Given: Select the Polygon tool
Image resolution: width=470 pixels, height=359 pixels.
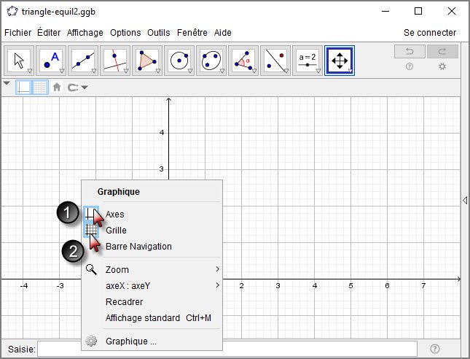Looking at the screenshot, I should [147, 61].
